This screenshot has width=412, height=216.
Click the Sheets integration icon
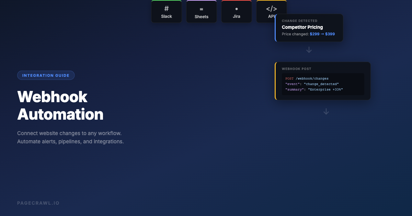click(201, 11)
